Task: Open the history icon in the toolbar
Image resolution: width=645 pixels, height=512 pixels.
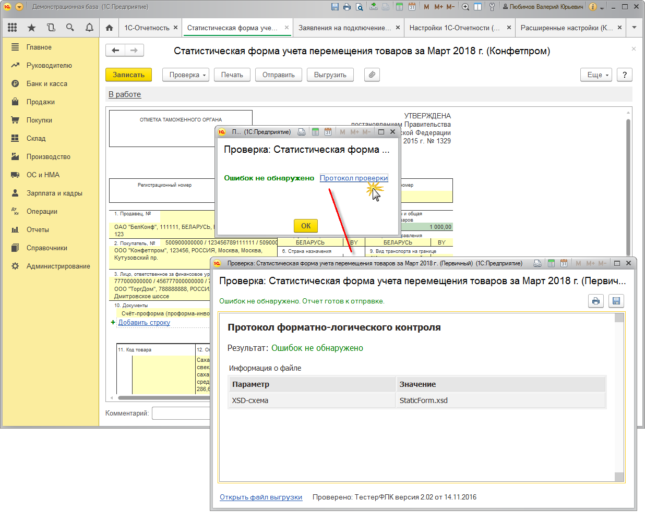Action: 51,28
